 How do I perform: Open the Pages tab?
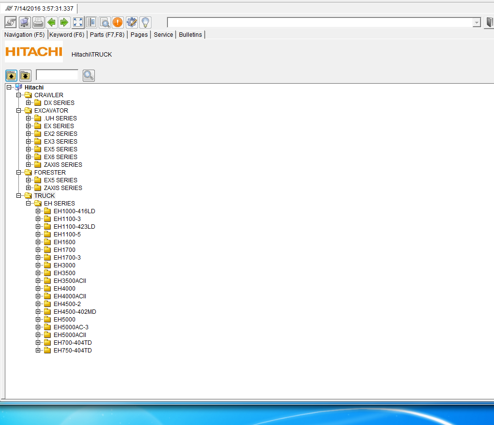point(139,35)
